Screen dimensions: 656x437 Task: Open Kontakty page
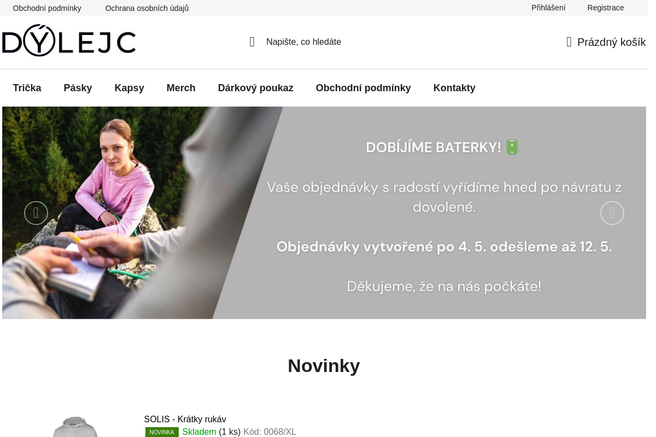454,88
